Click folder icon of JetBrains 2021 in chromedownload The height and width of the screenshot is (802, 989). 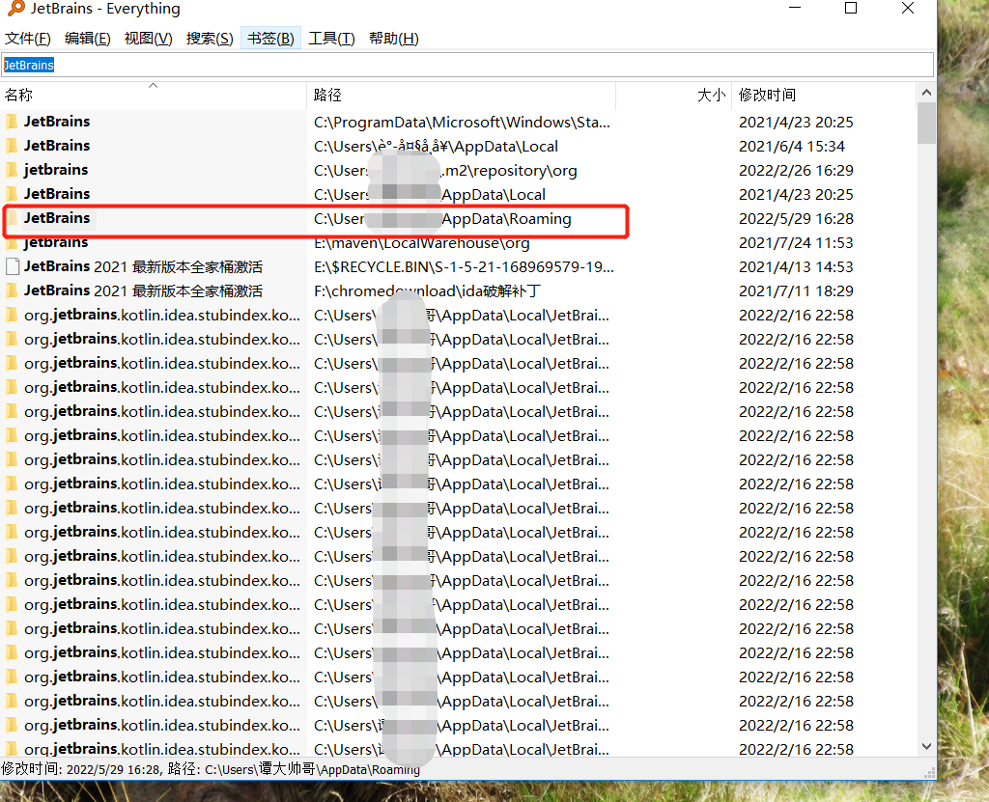(x=12, y=290)
